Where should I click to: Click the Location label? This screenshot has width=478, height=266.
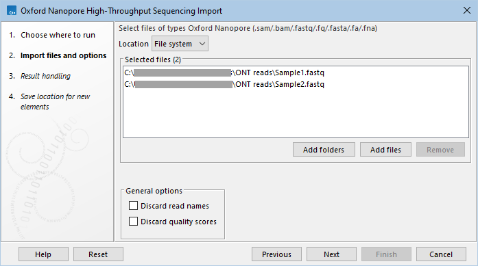[x=134, y=44]
